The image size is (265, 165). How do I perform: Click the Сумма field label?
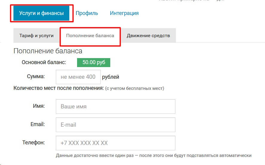36,76
